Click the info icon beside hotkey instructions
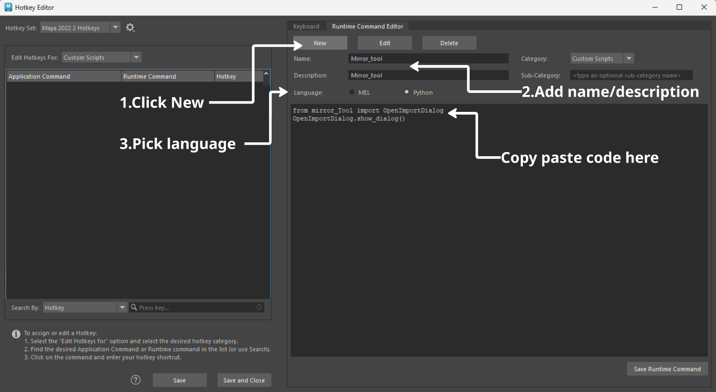The image size is (716, 392). pyautogui.click(x=16, y=334)
